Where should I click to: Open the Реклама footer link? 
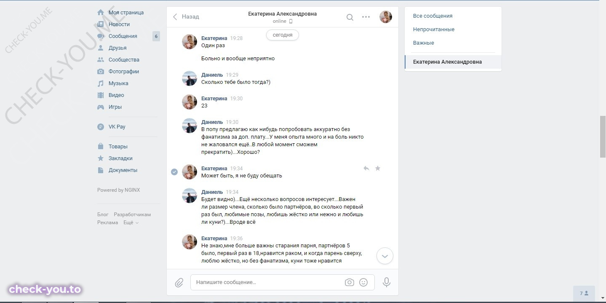(x=108, y=223)
